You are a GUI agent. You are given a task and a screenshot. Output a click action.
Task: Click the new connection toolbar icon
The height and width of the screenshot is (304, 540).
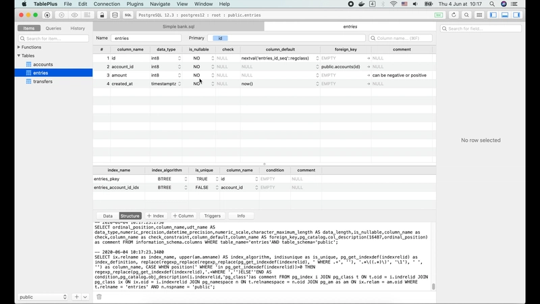(x=47, y=15)
